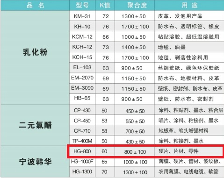Click usage 地毯、油墨
Viewport: 224px width, 178px height.
point(172,47)
